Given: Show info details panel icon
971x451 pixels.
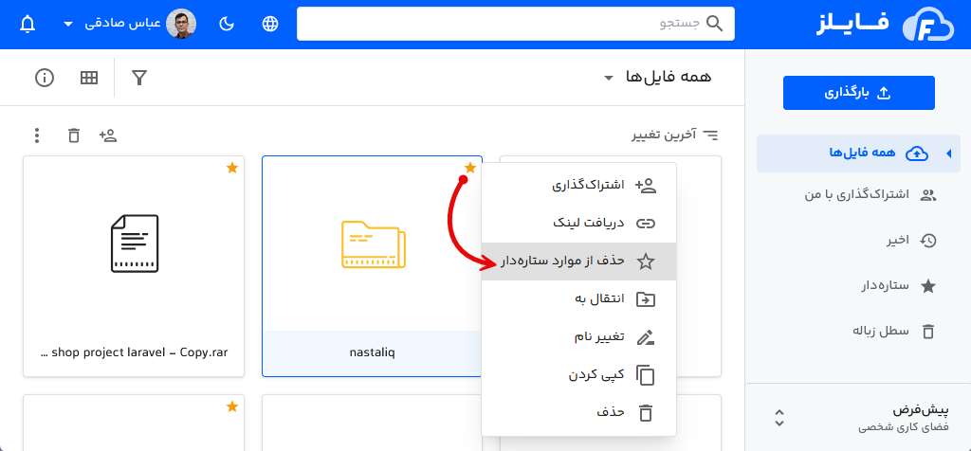Looking at the screenshot, I should 45,78.
